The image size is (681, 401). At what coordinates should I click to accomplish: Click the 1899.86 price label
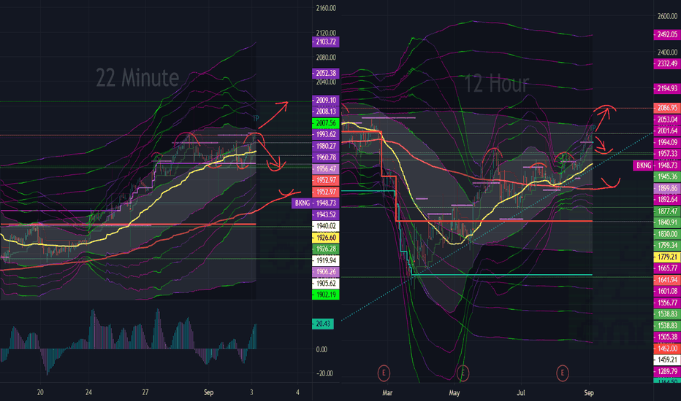pos(666,188)
